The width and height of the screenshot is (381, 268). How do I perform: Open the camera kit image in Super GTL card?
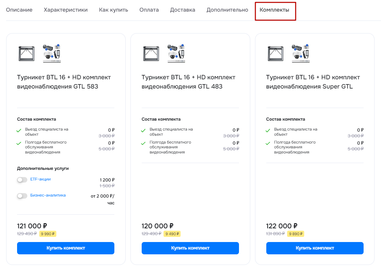301,54
